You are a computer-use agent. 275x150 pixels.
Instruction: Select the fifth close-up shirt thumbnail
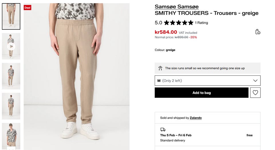tap(11, 135)
